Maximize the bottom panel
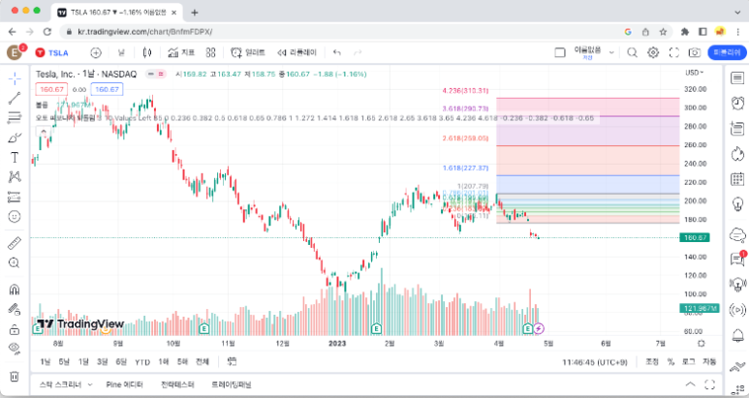This screenshot has width=749, height=398. [710, 384]
